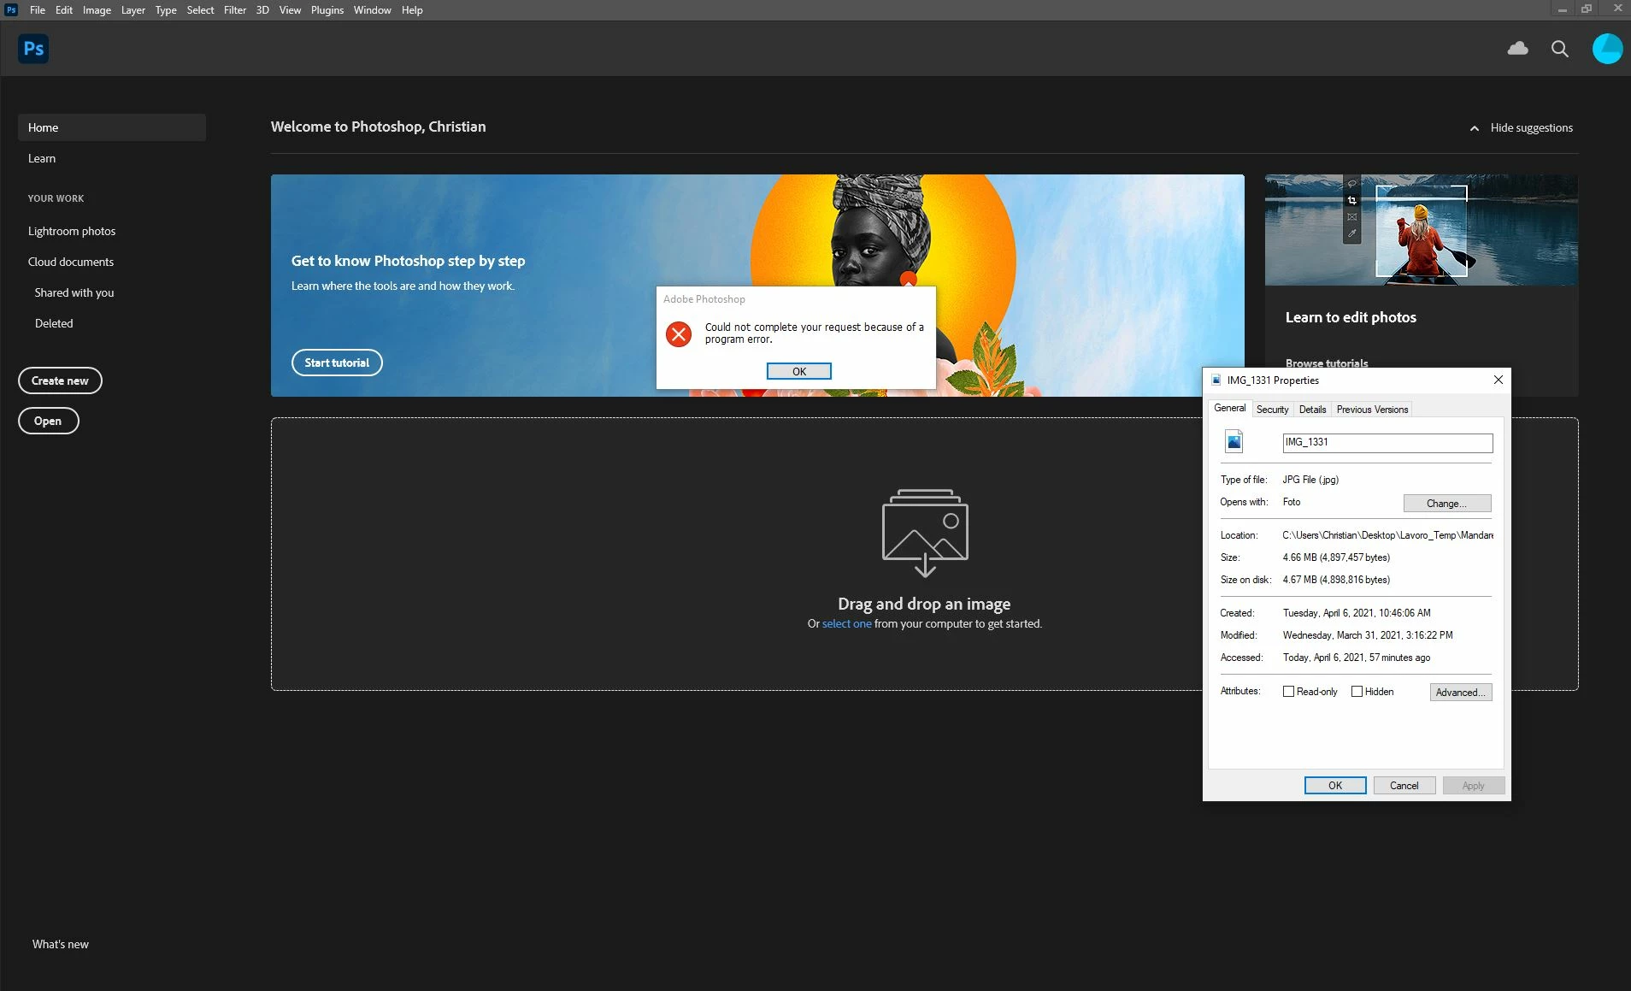Open the Edit menu
This screenshot has height=991, width=1631.
click(x=64, y=10)
